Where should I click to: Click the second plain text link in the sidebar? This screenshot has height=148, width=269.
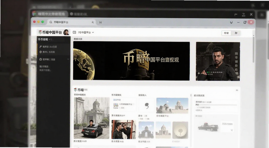[x=45, y=70]
